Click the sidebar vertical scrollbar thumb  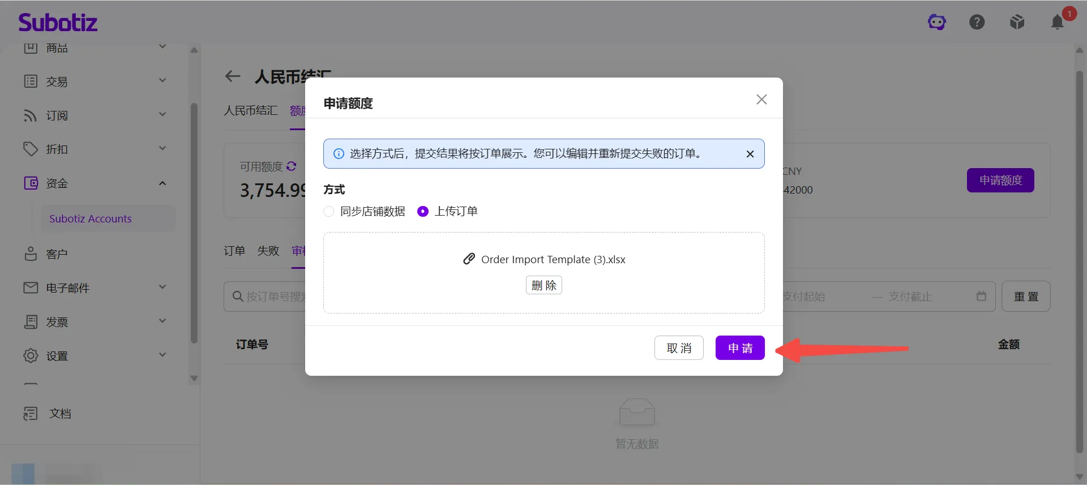[x=194, y=223]
